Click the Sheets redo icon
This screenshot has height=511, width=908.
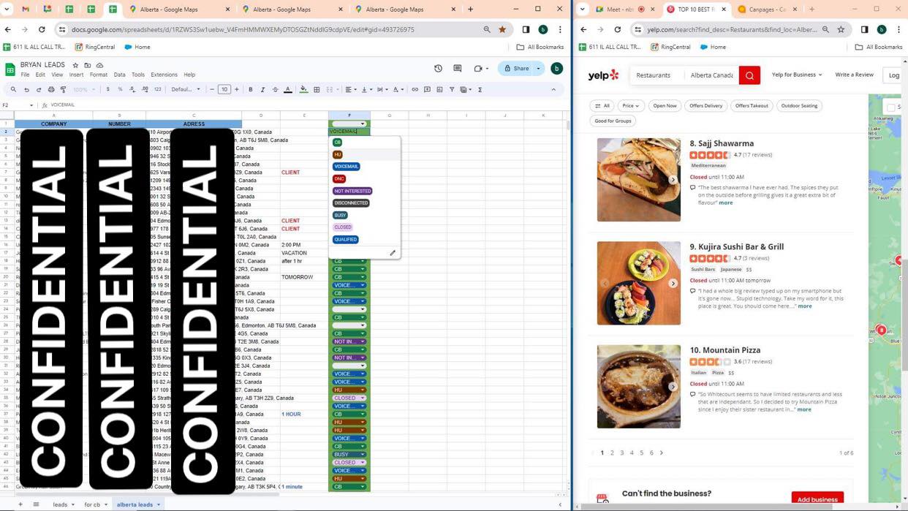click(x=39, y=89)
